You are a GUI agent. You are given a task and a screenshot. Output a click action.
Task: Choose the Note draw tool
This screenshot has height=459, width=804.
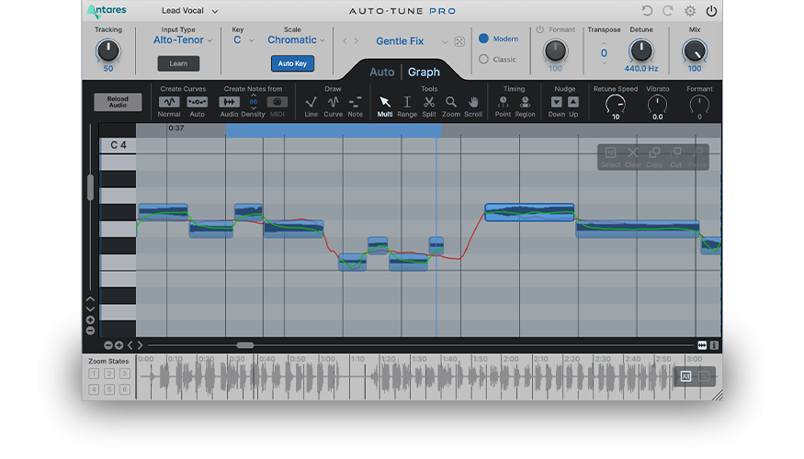355,102
